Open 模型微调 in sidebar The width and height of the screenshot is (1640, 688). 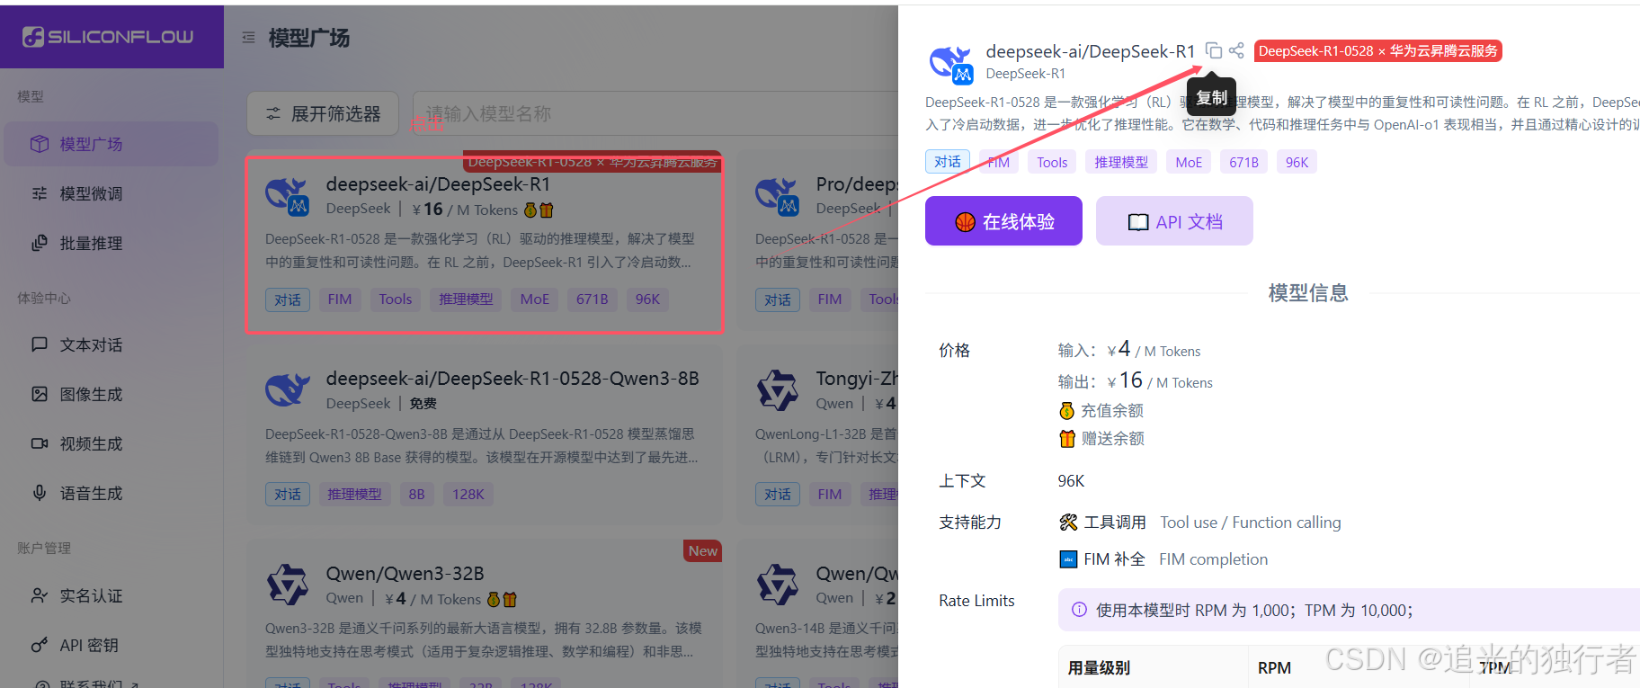(x=111, y=193)
